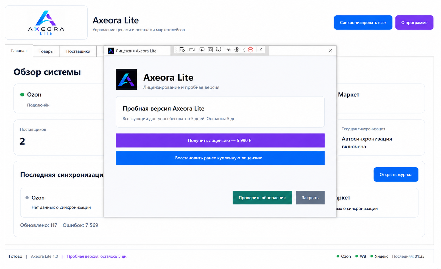Switch to the Главная tab
Image resolution: width=441 pixels, height=269 pixels.
pyautogui.click(x=19, y=51)
